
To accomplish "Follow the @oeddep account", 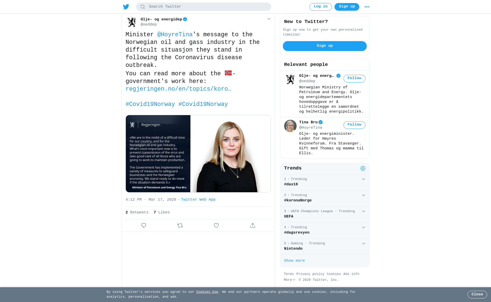I will click(354, 79).
